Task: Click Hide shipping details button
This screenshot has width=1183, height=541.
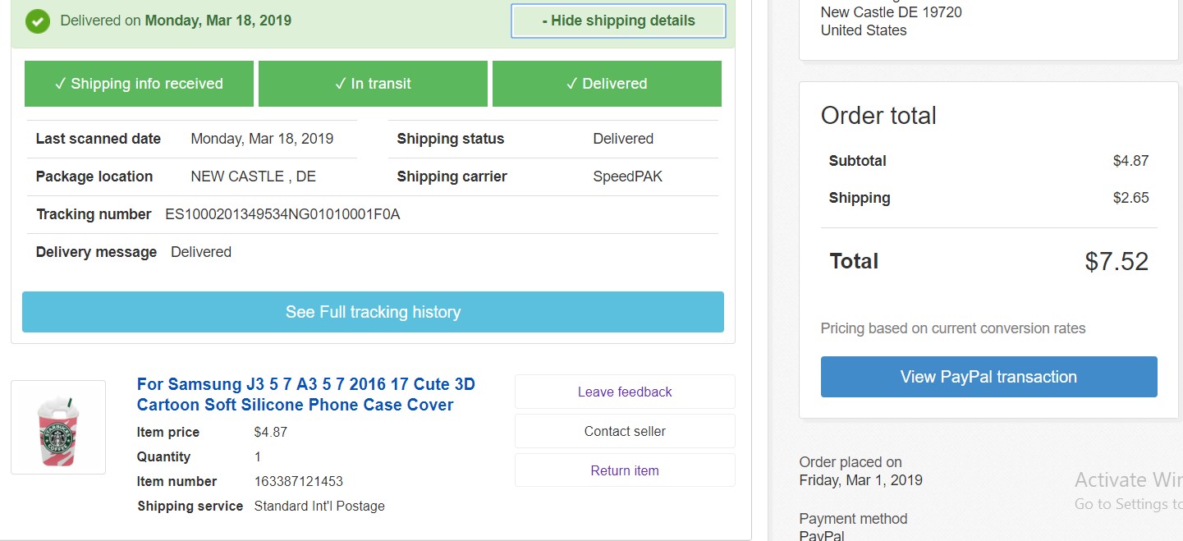Action: tap(618, 21)
